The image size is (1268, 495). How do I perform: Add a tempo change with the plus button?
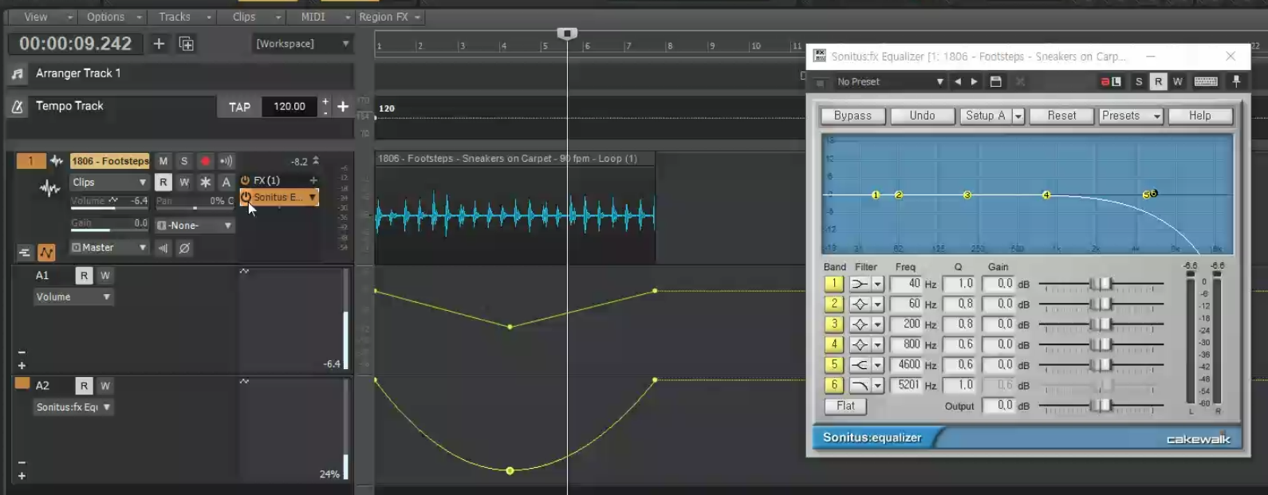(x=343, y=106)
